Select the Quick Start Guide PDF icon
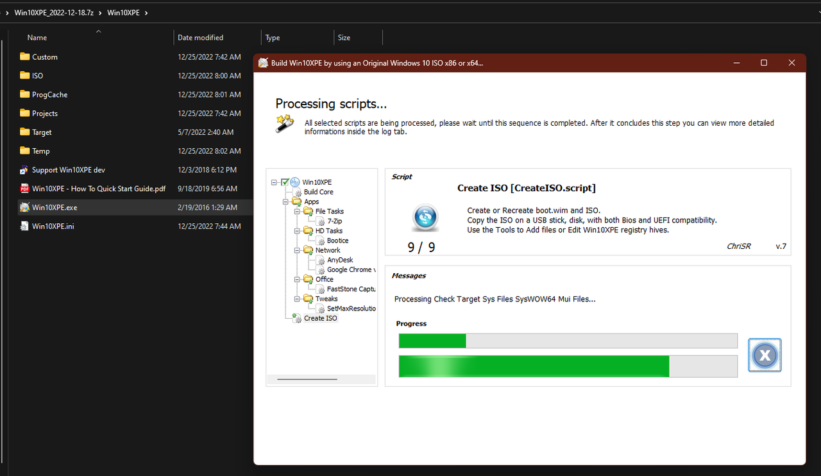This screenshot has width=821, height=476. (x=24, y=189)
